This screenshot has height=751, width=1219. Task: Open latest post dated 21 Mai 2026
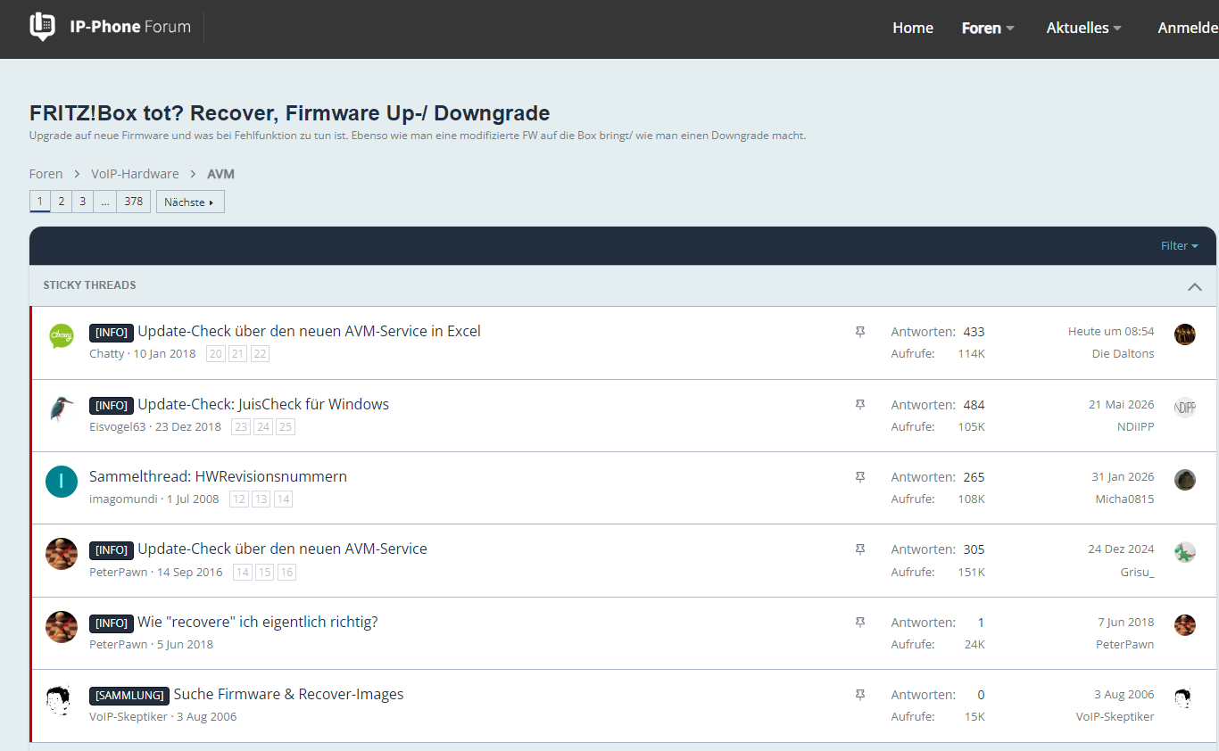coord(1122,404)
